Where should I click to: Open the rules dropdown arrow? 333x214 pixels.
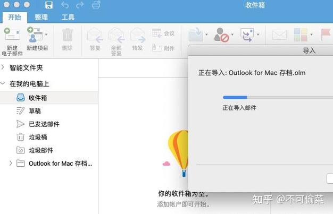coord(258,35)
